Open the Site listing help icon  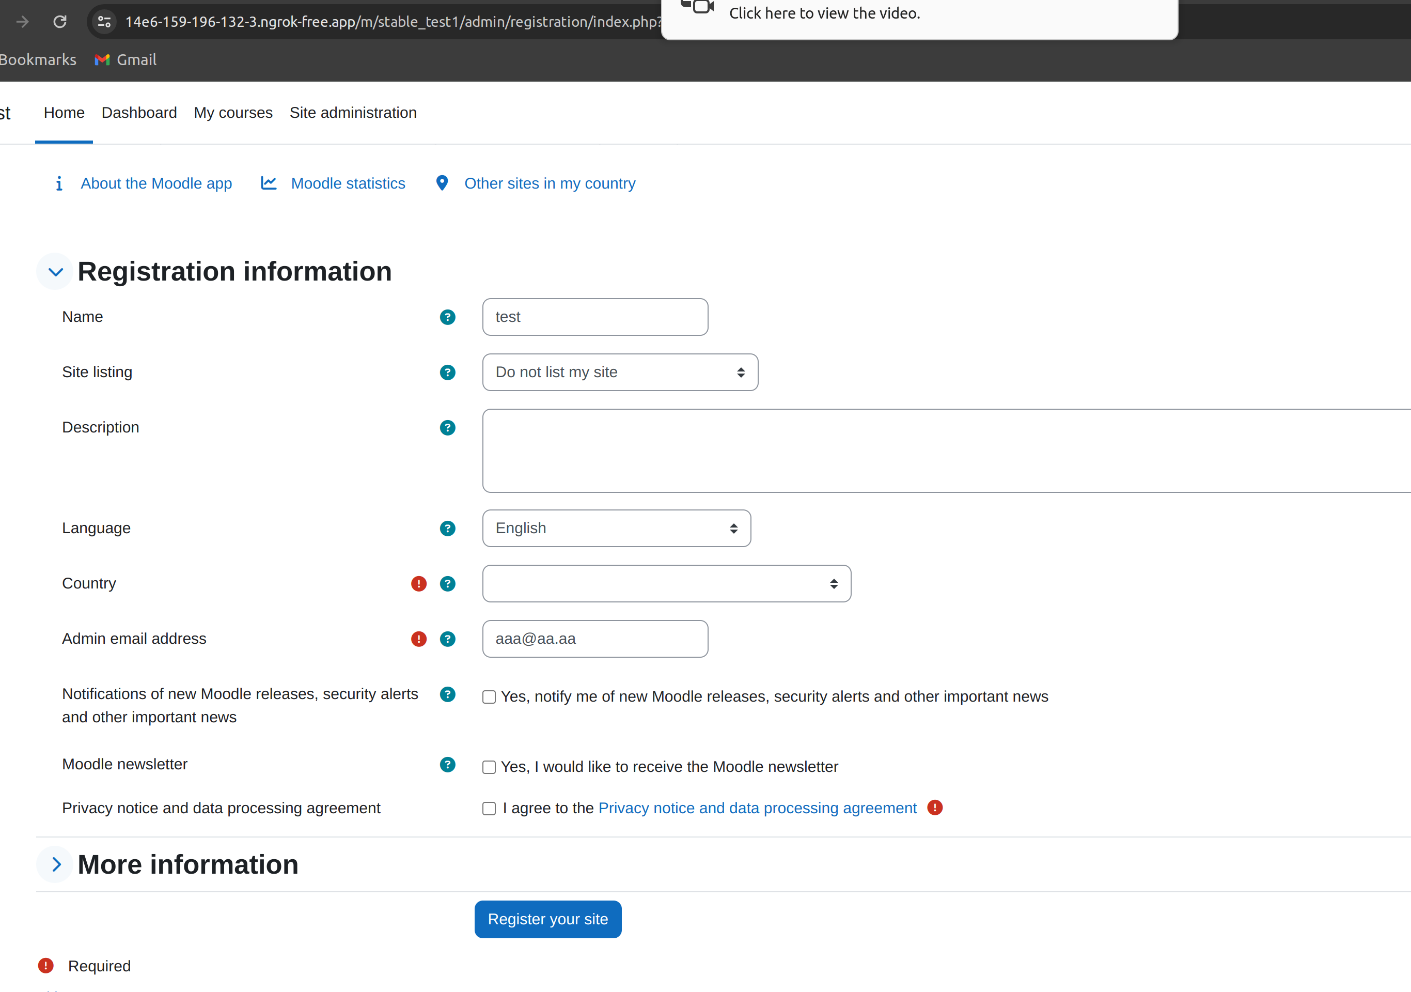pyautogui.click(x=447, y=373)
